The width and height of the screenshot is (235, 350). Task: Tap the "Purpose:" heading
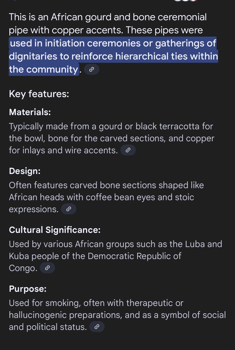(x=28, y=289)
